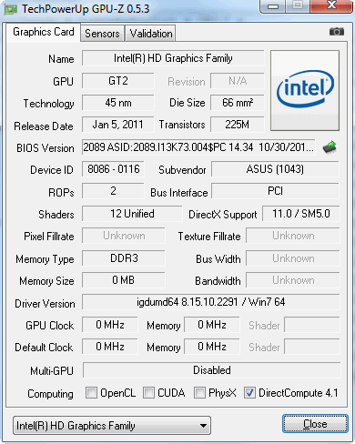
Task: Open the Intel(R) HD Graphics Family dropdown
Action: click(112, 426)
